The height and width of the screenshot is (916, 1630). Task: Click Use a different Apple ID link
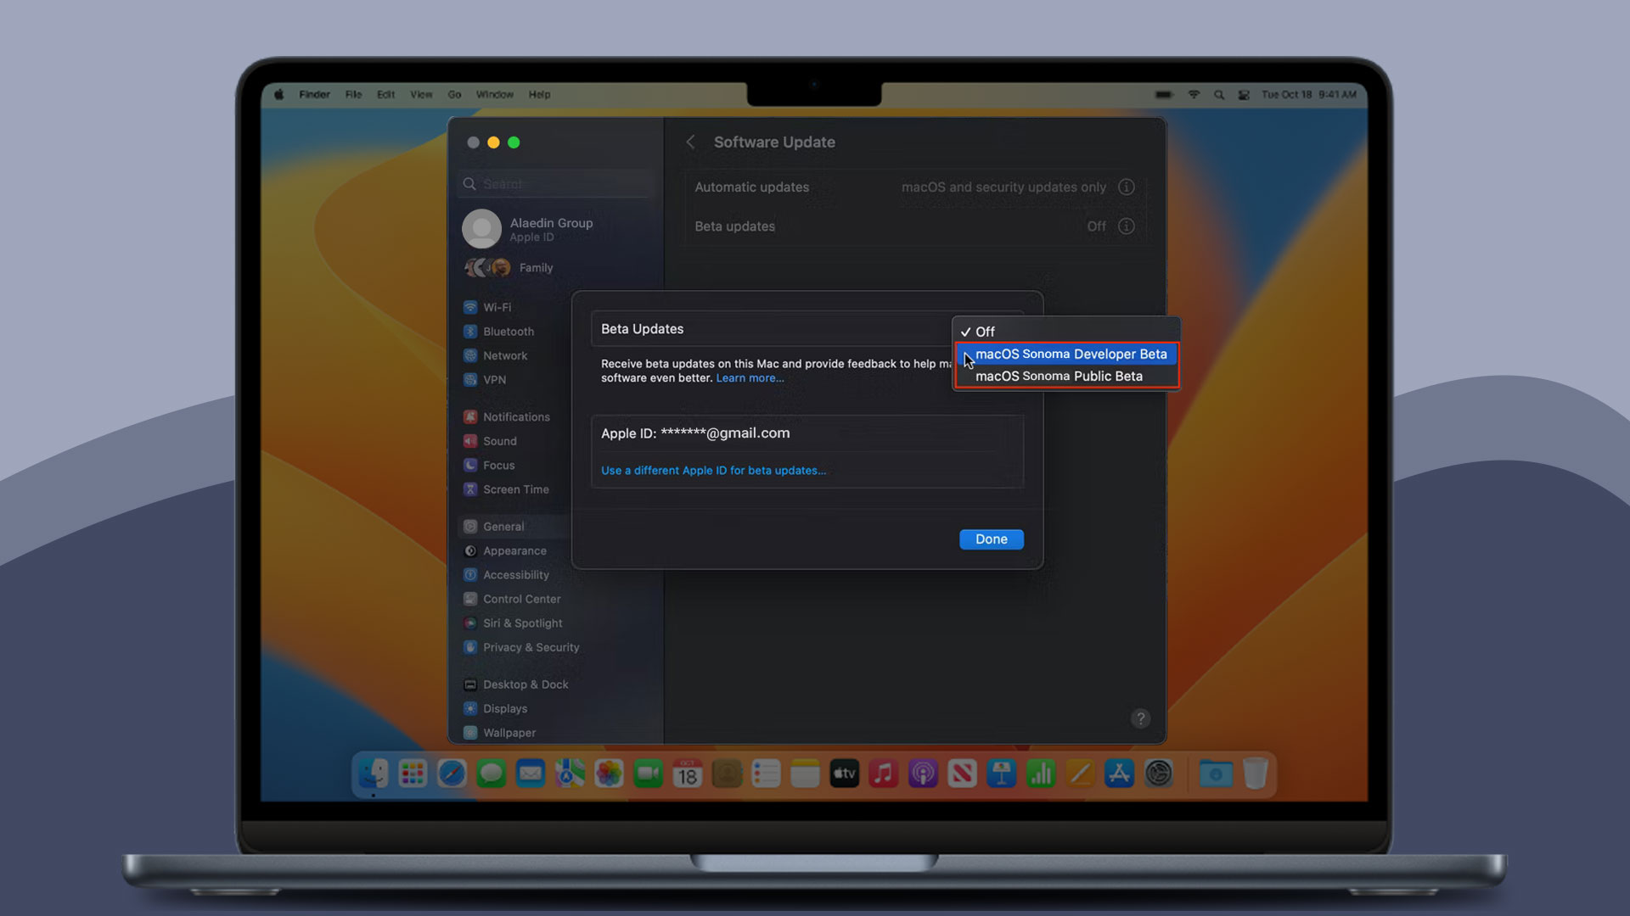[x=713, y=471]
